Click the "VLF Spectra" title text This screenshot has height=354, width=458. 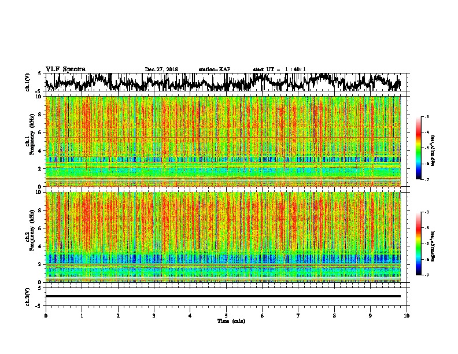[65, 69]
